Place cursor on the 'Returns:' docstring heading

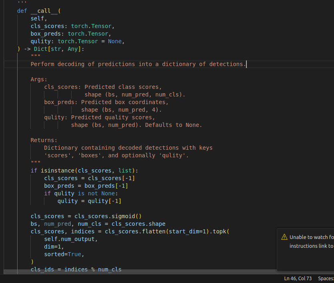(x=44, y=140)
